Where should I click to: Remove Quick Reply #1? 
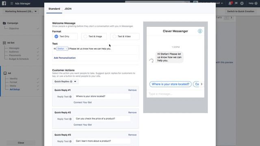tap(132, 90)
